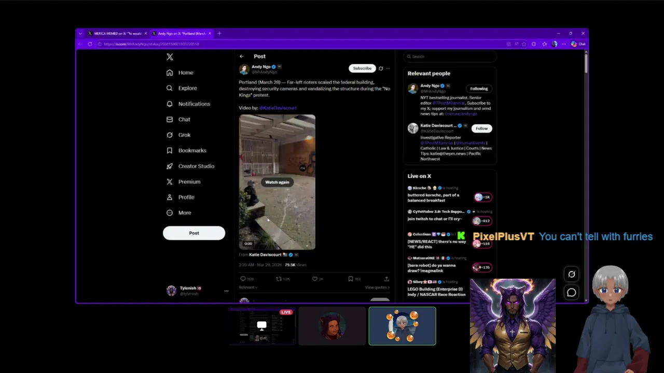The image size is (664, 373).
Task: Select the cat-eared avatar participant thumbnail
Action: pyautogui.click(x=332, y=326)
